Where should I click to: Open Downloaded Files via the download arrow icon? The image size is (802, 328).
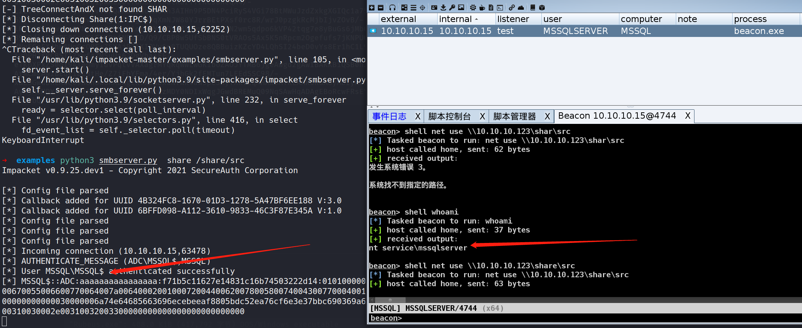point(443,7)
